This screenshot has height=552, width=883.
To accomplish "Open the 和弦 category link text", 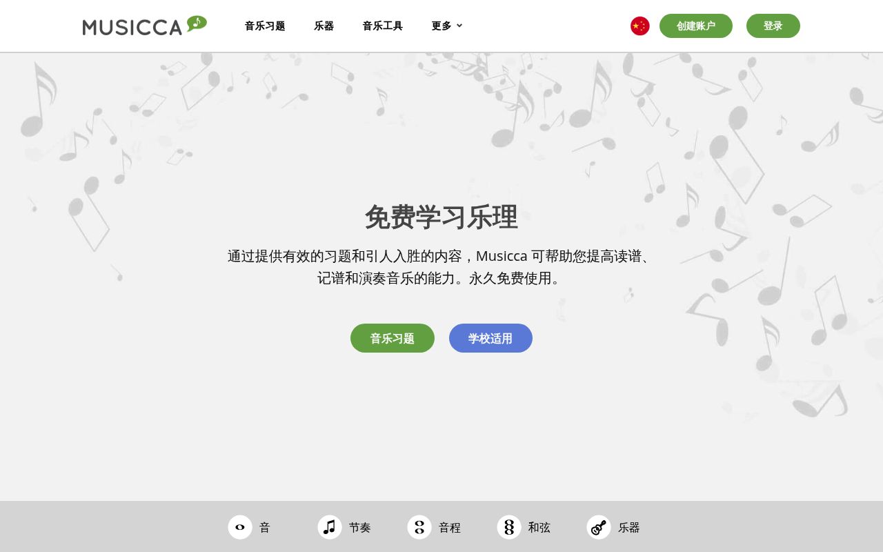I will (539, 528).
